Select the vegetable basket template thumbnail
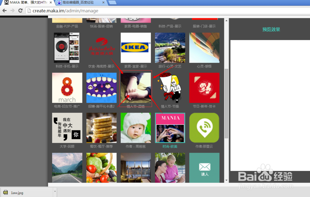Viewport: 310px width, 197px height. [x=101, y=168]
